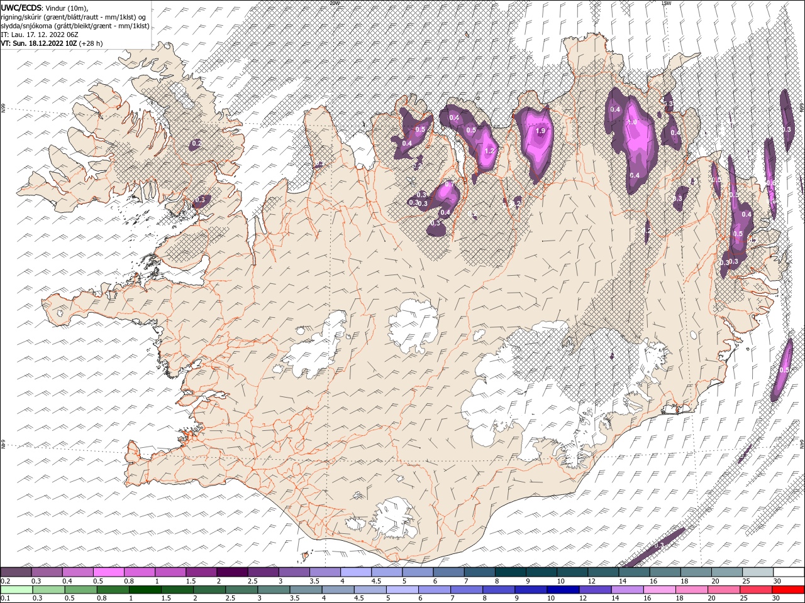Select the 'IT: Lau. 17. 12. 2022 06Z' line
The image size is (805, 603).
38,35
